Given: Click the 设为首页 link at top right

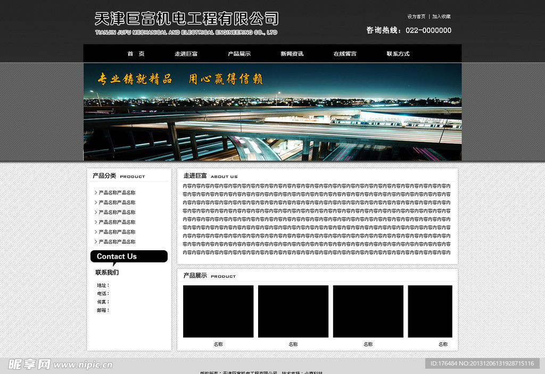Looking at the screenshot, I should click(x=416, y=16).
